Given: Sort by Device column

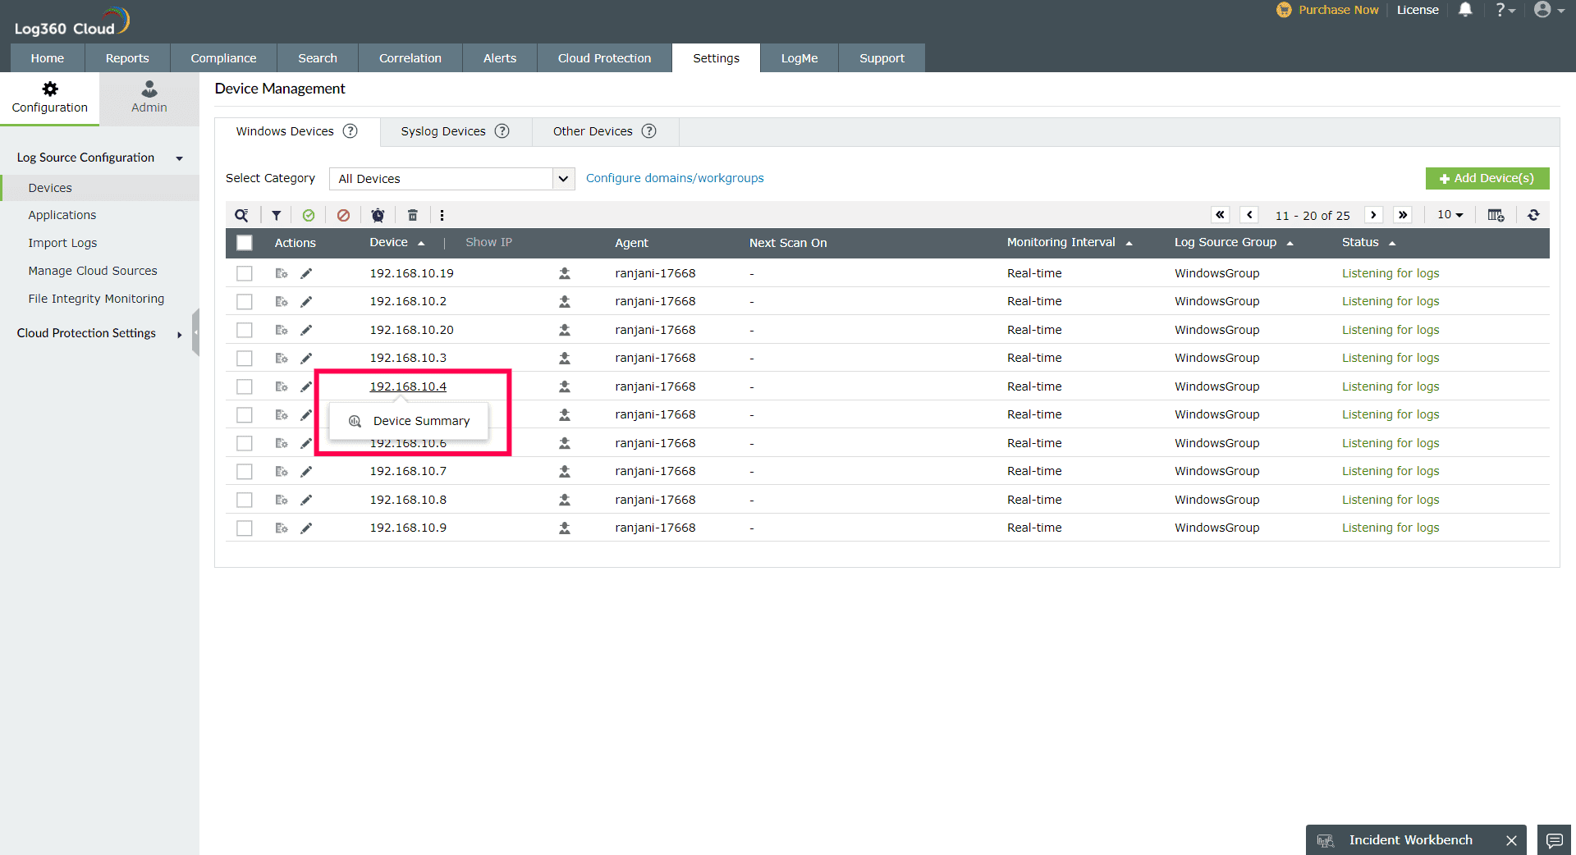Looking at the screenshot, I should tap(397, 243).
